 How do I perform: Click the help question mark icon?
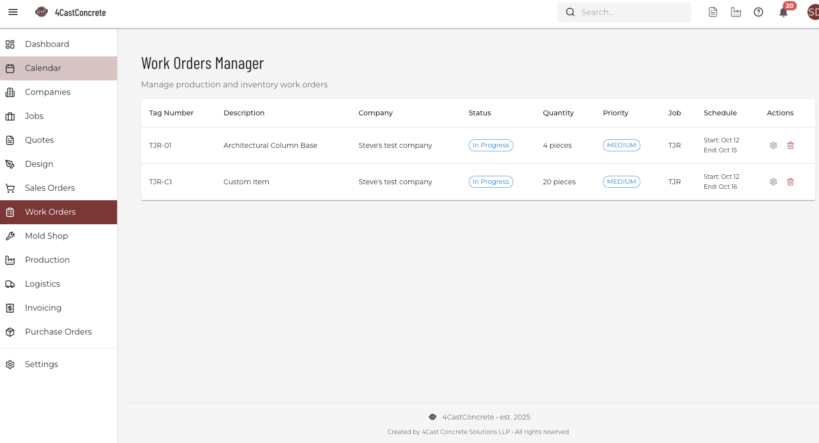click(758, 12)
